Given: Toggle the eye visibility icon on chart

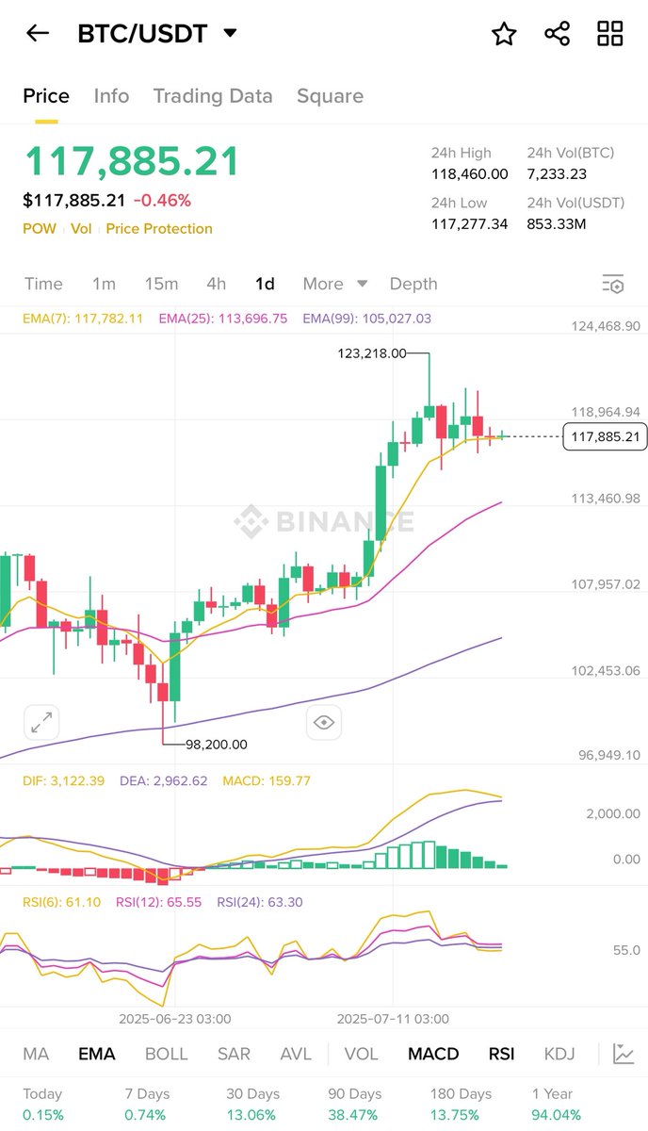Looking at the screenshot, I should pyautogui.click(x=324, y=723).
